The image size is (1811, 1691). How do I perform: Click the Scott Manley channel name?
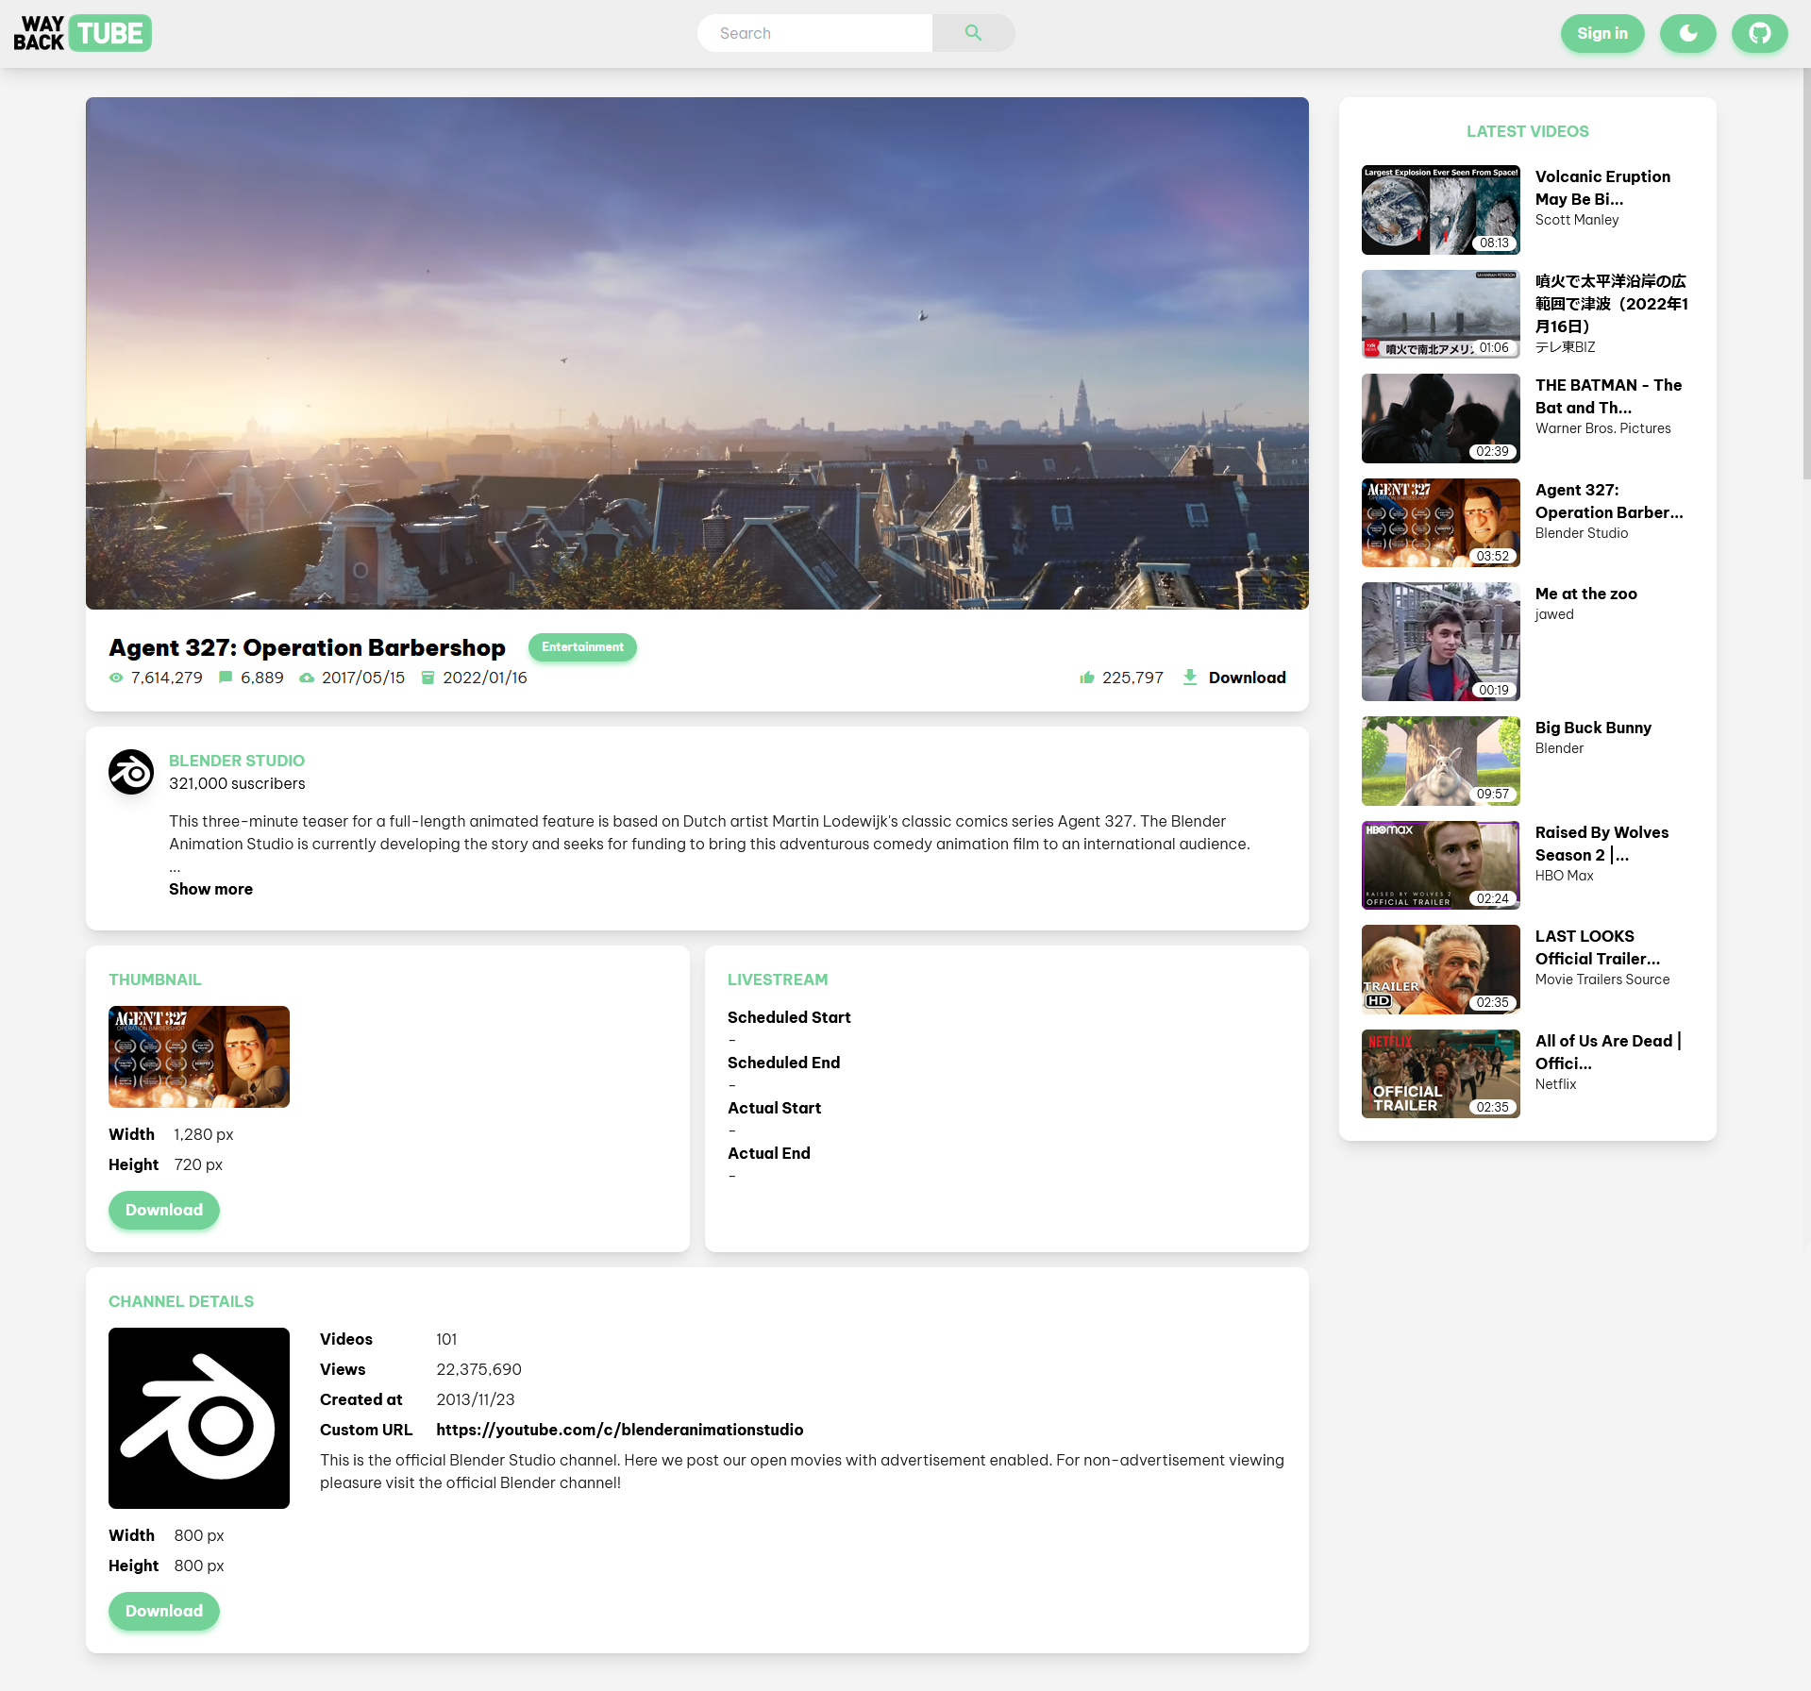[1577, 220]
